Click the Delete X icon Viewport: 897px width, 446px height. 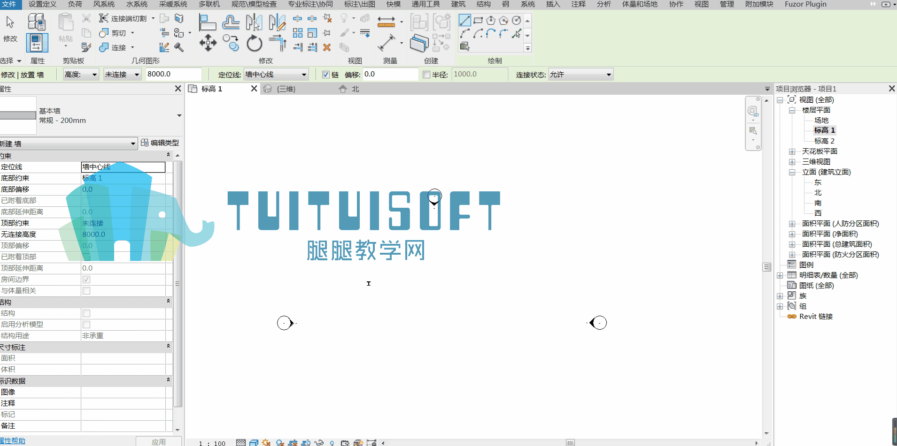327,47
